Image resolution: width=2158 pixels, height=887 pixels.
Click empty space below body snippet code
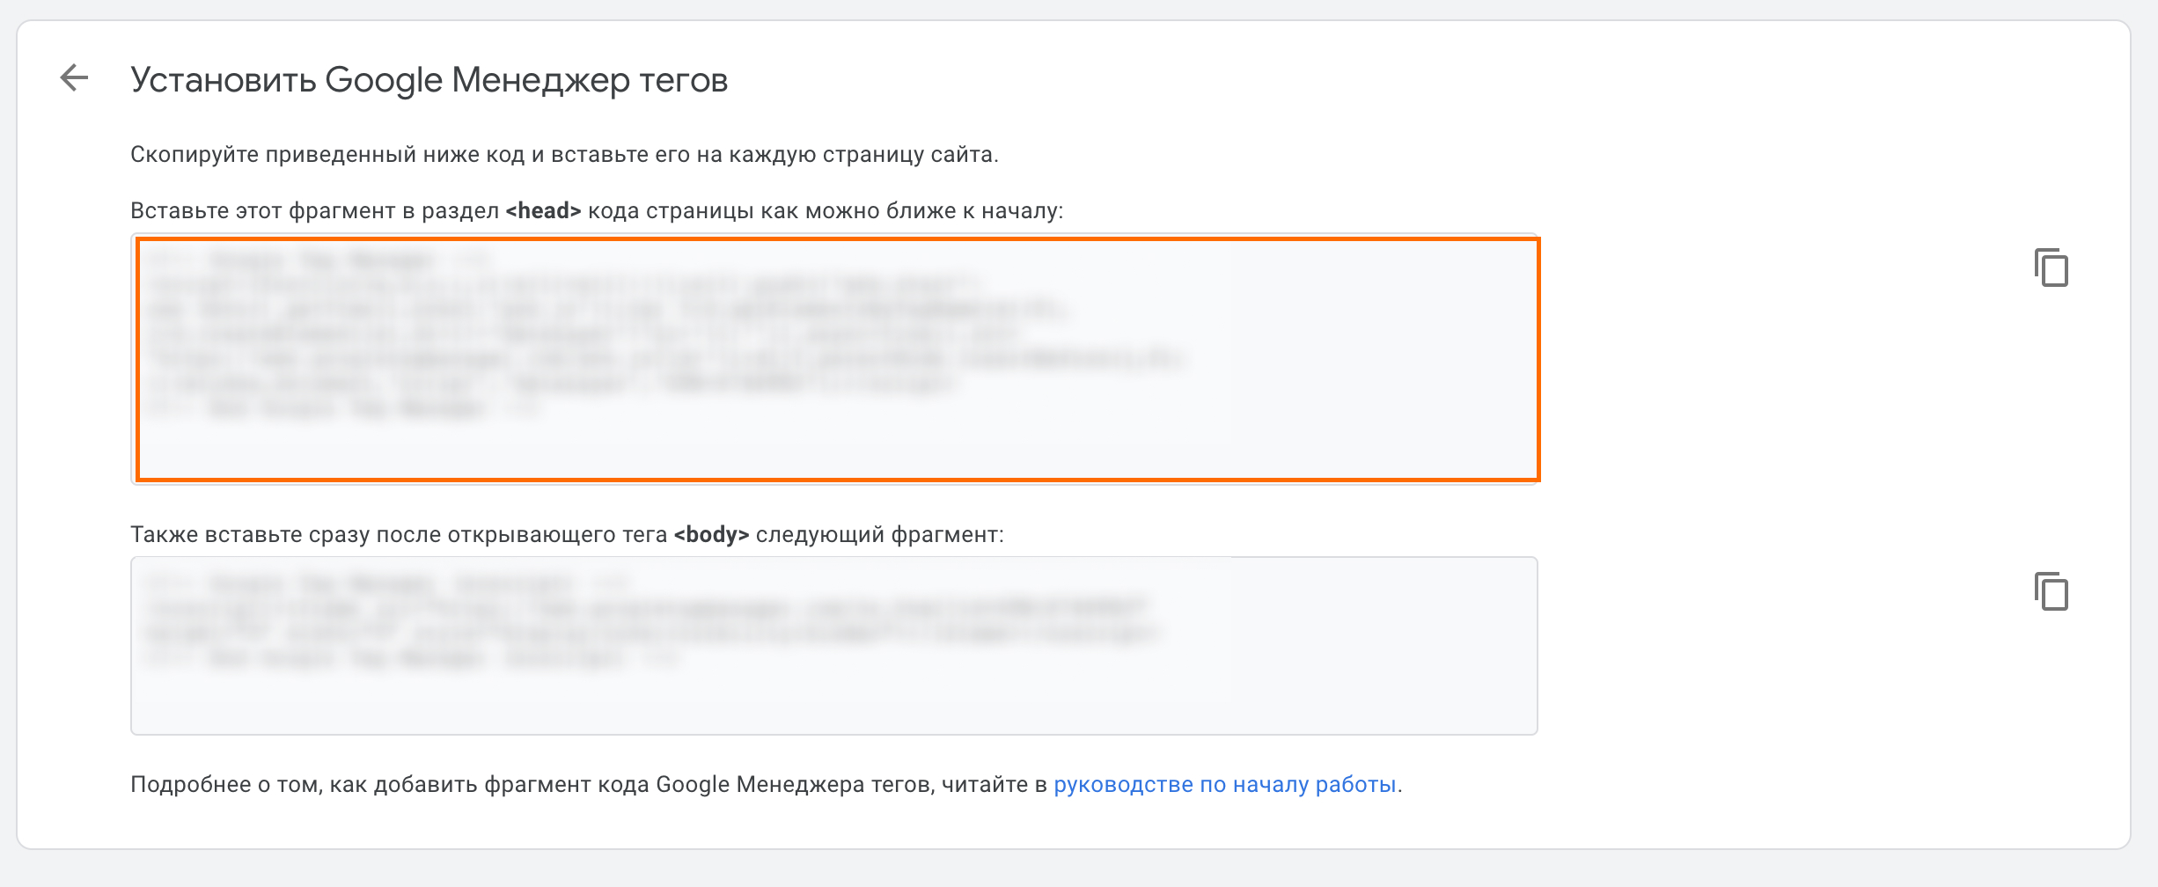[x=833, y=704]
